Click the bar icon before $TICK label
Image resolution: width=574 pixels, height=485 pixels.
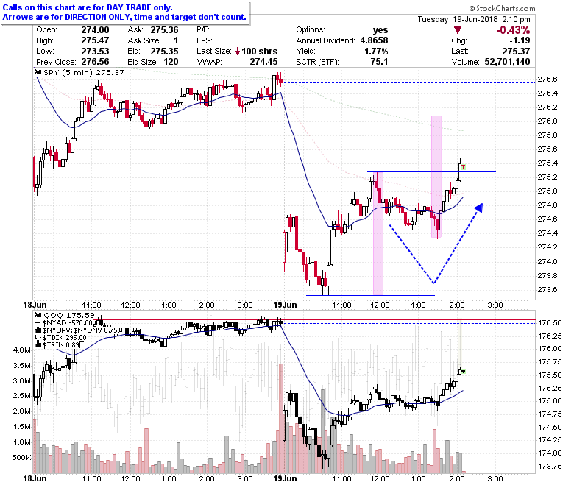[38, 338]
